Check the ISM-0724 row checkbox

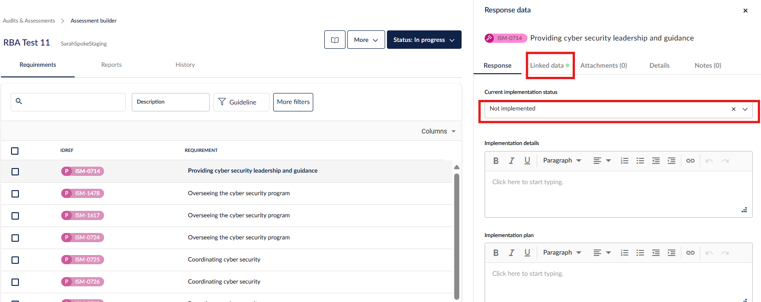[15, 238]
